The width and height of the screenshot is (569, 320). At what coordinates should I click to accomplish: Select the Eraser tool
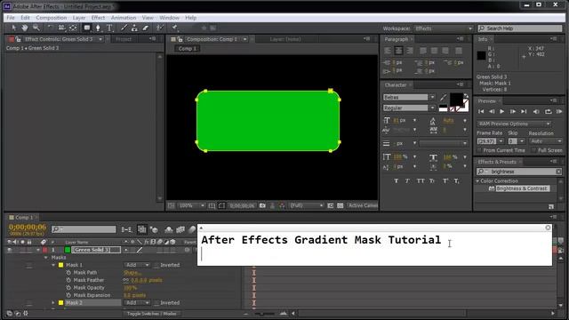146,28
